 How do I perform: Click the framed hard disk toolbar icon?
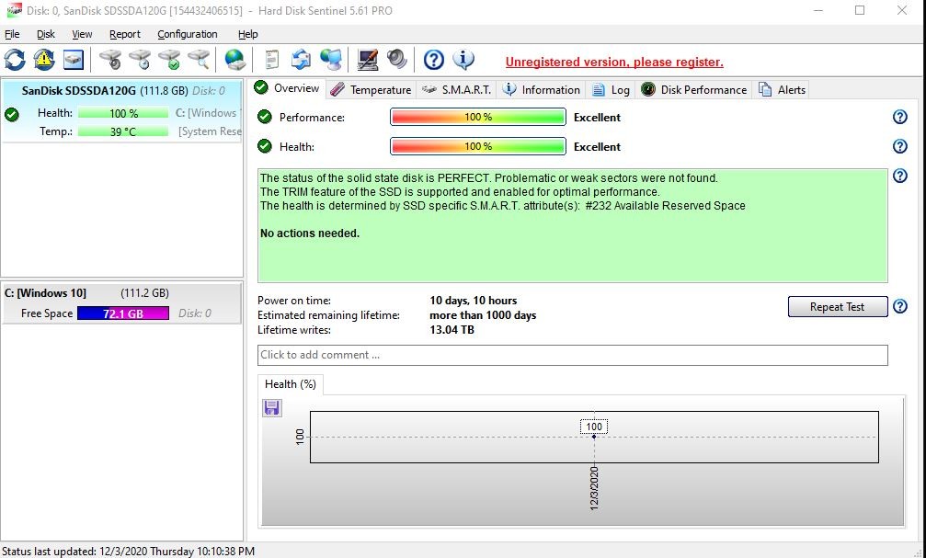click(74, 60)
